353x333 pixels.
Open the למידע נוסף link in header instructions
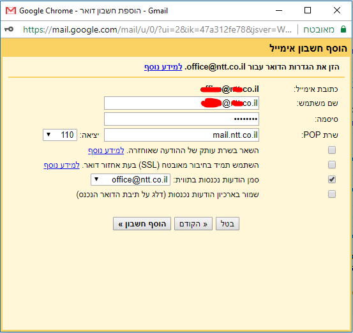click(x=163, y=67)
